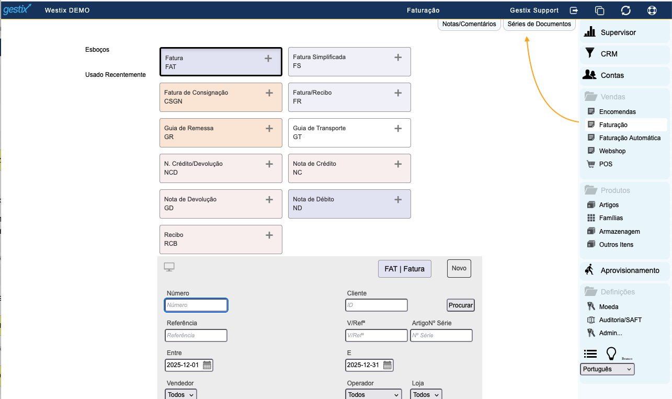Click the logout icon in top bar

[574, 10]
